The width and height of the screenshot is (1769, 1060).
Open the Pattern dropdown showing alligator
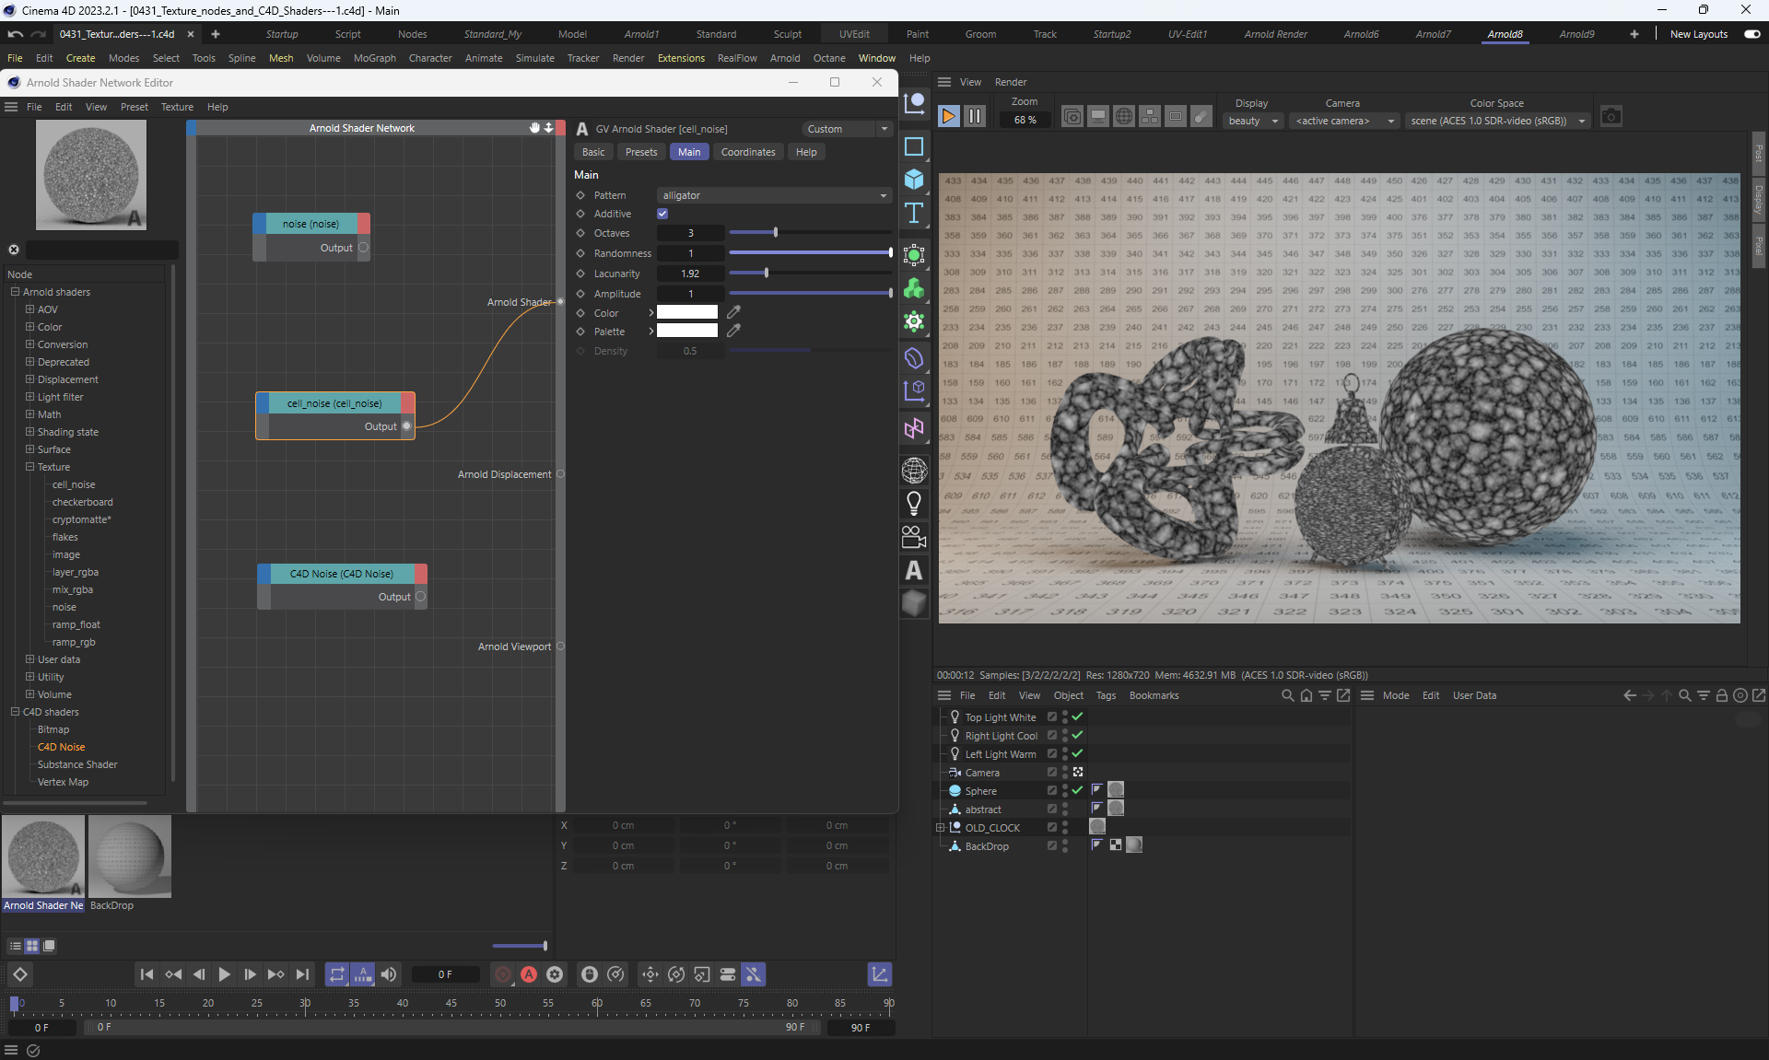(774, 195)
